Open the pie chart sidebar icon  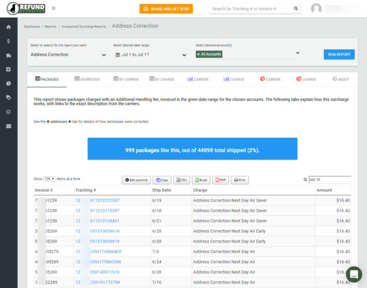[x=9, y=84]
